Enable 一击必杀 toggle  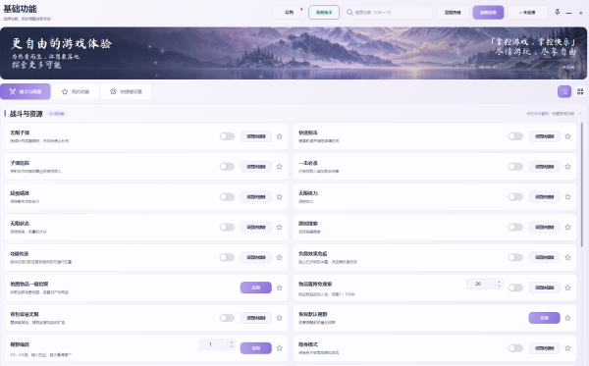[515, 167]
